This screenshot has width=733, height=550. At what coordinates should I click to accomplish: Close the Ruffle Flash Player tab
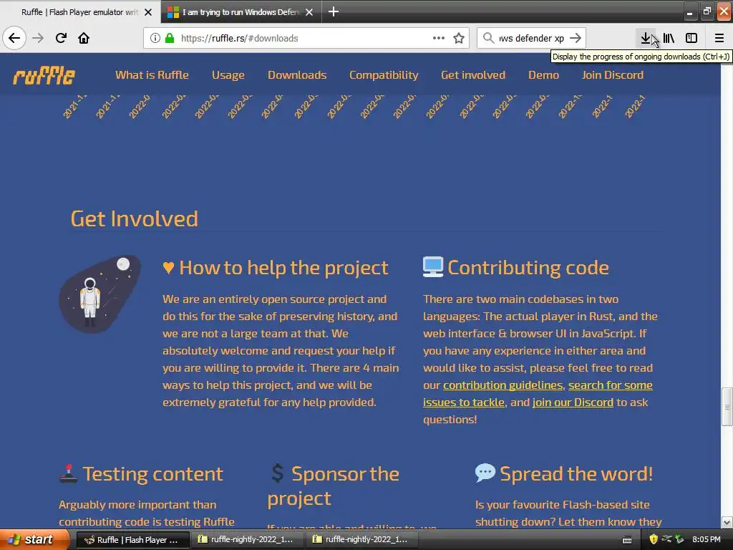coord(148,12)
